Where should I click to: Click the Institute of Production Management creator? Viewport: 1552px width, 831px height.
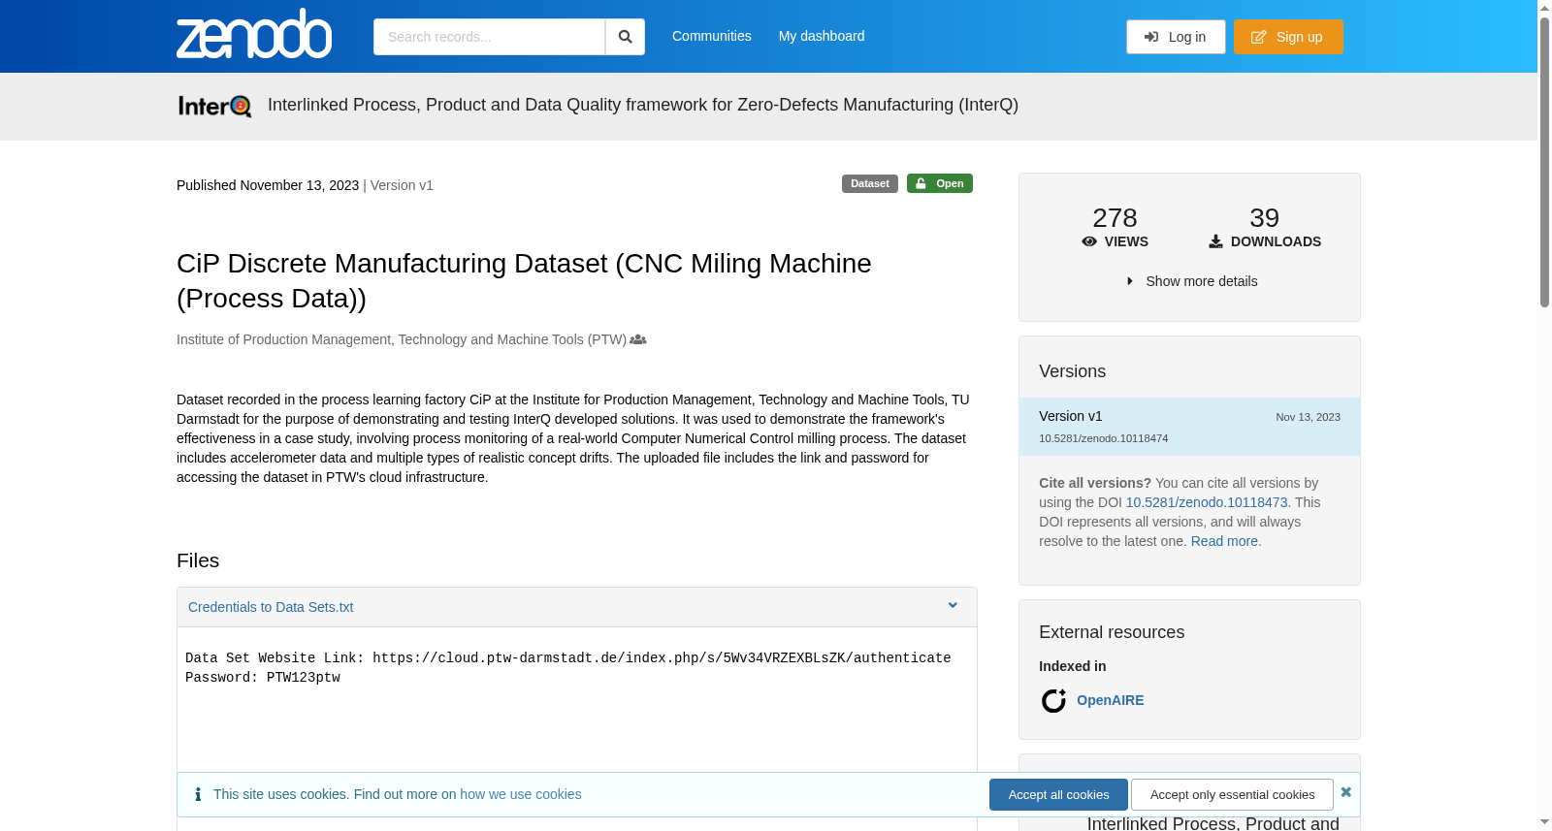tap(402, 339)
